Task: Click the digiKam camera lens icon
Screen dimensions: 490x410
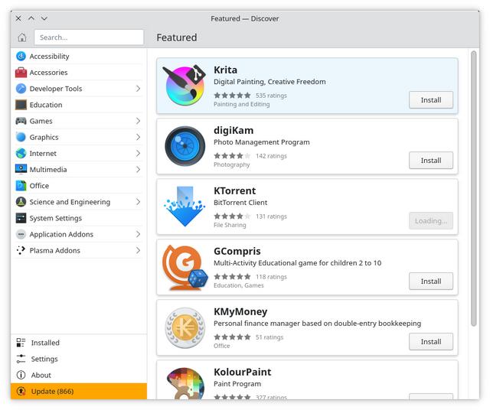Action: (x=185, y=146)
